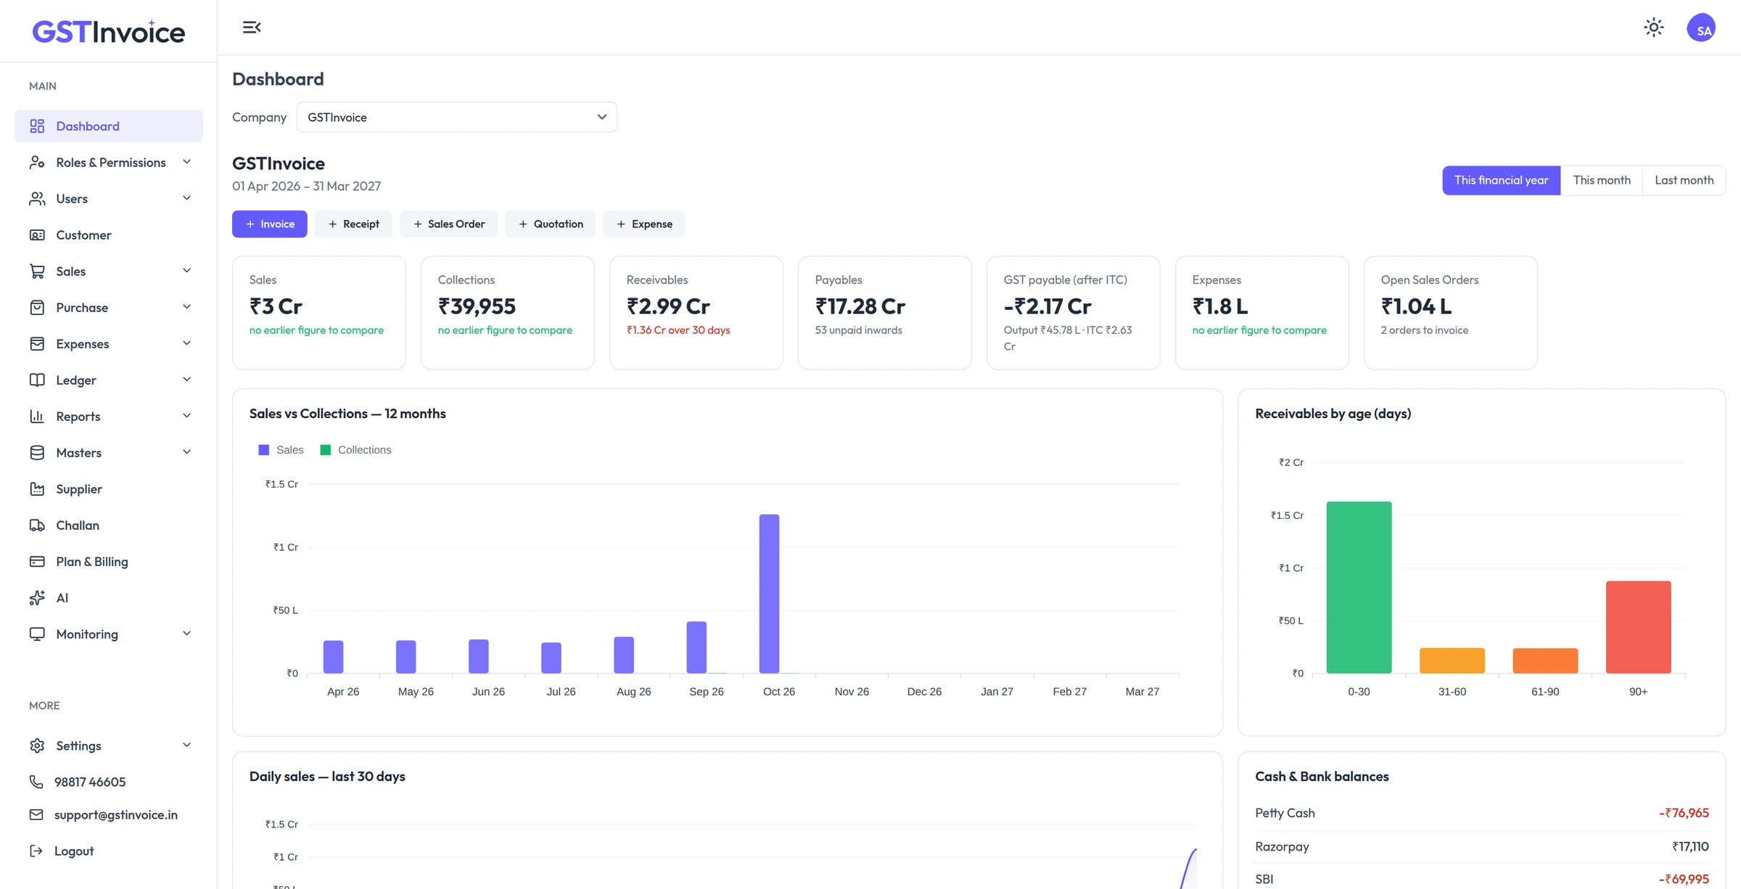The width and height of the screenshot is (1741, 889).
Task: Click the phone icon beside 98817 46605
Action: coord(36,782)
